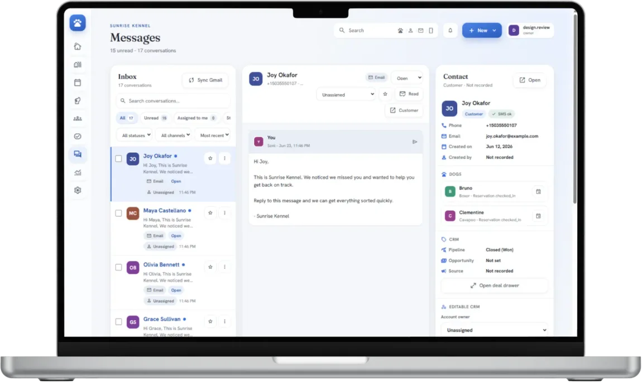Screen dimensions: 642x382
Task: Star the Grace Sullivan conversation
Action: (x=210, y=321)
